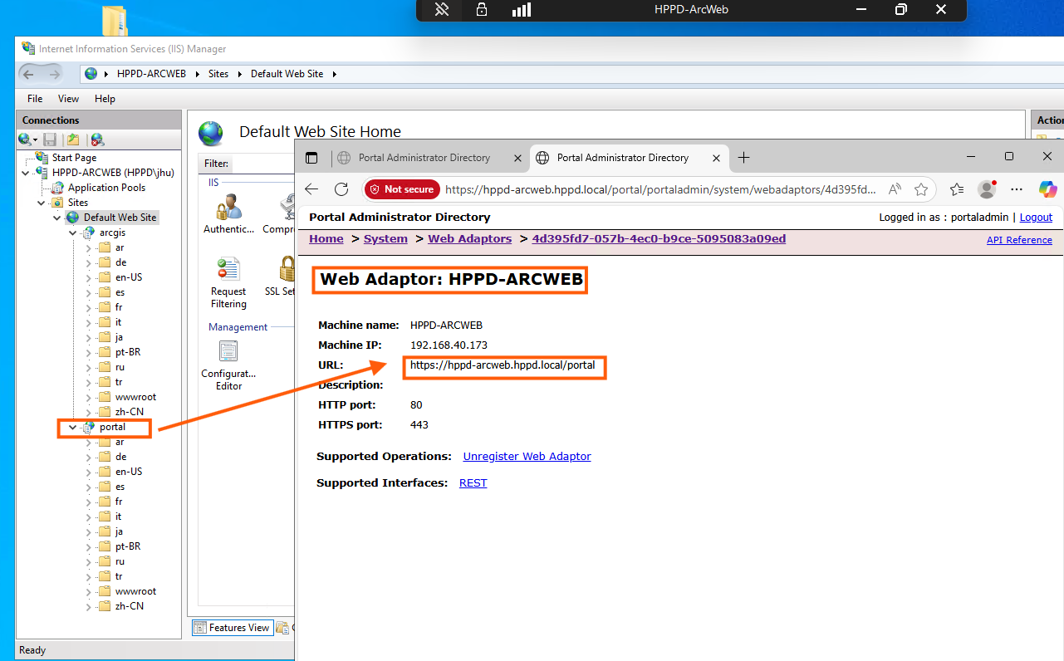Viewport: 1064px width, 661px height.
Task: Collapse the portal application node
Action: coord(73,428)
